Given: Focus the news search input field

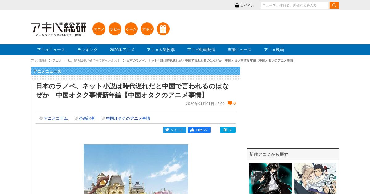Looking at the screenshot, I should pyautogui.click(x=294, y=5).
